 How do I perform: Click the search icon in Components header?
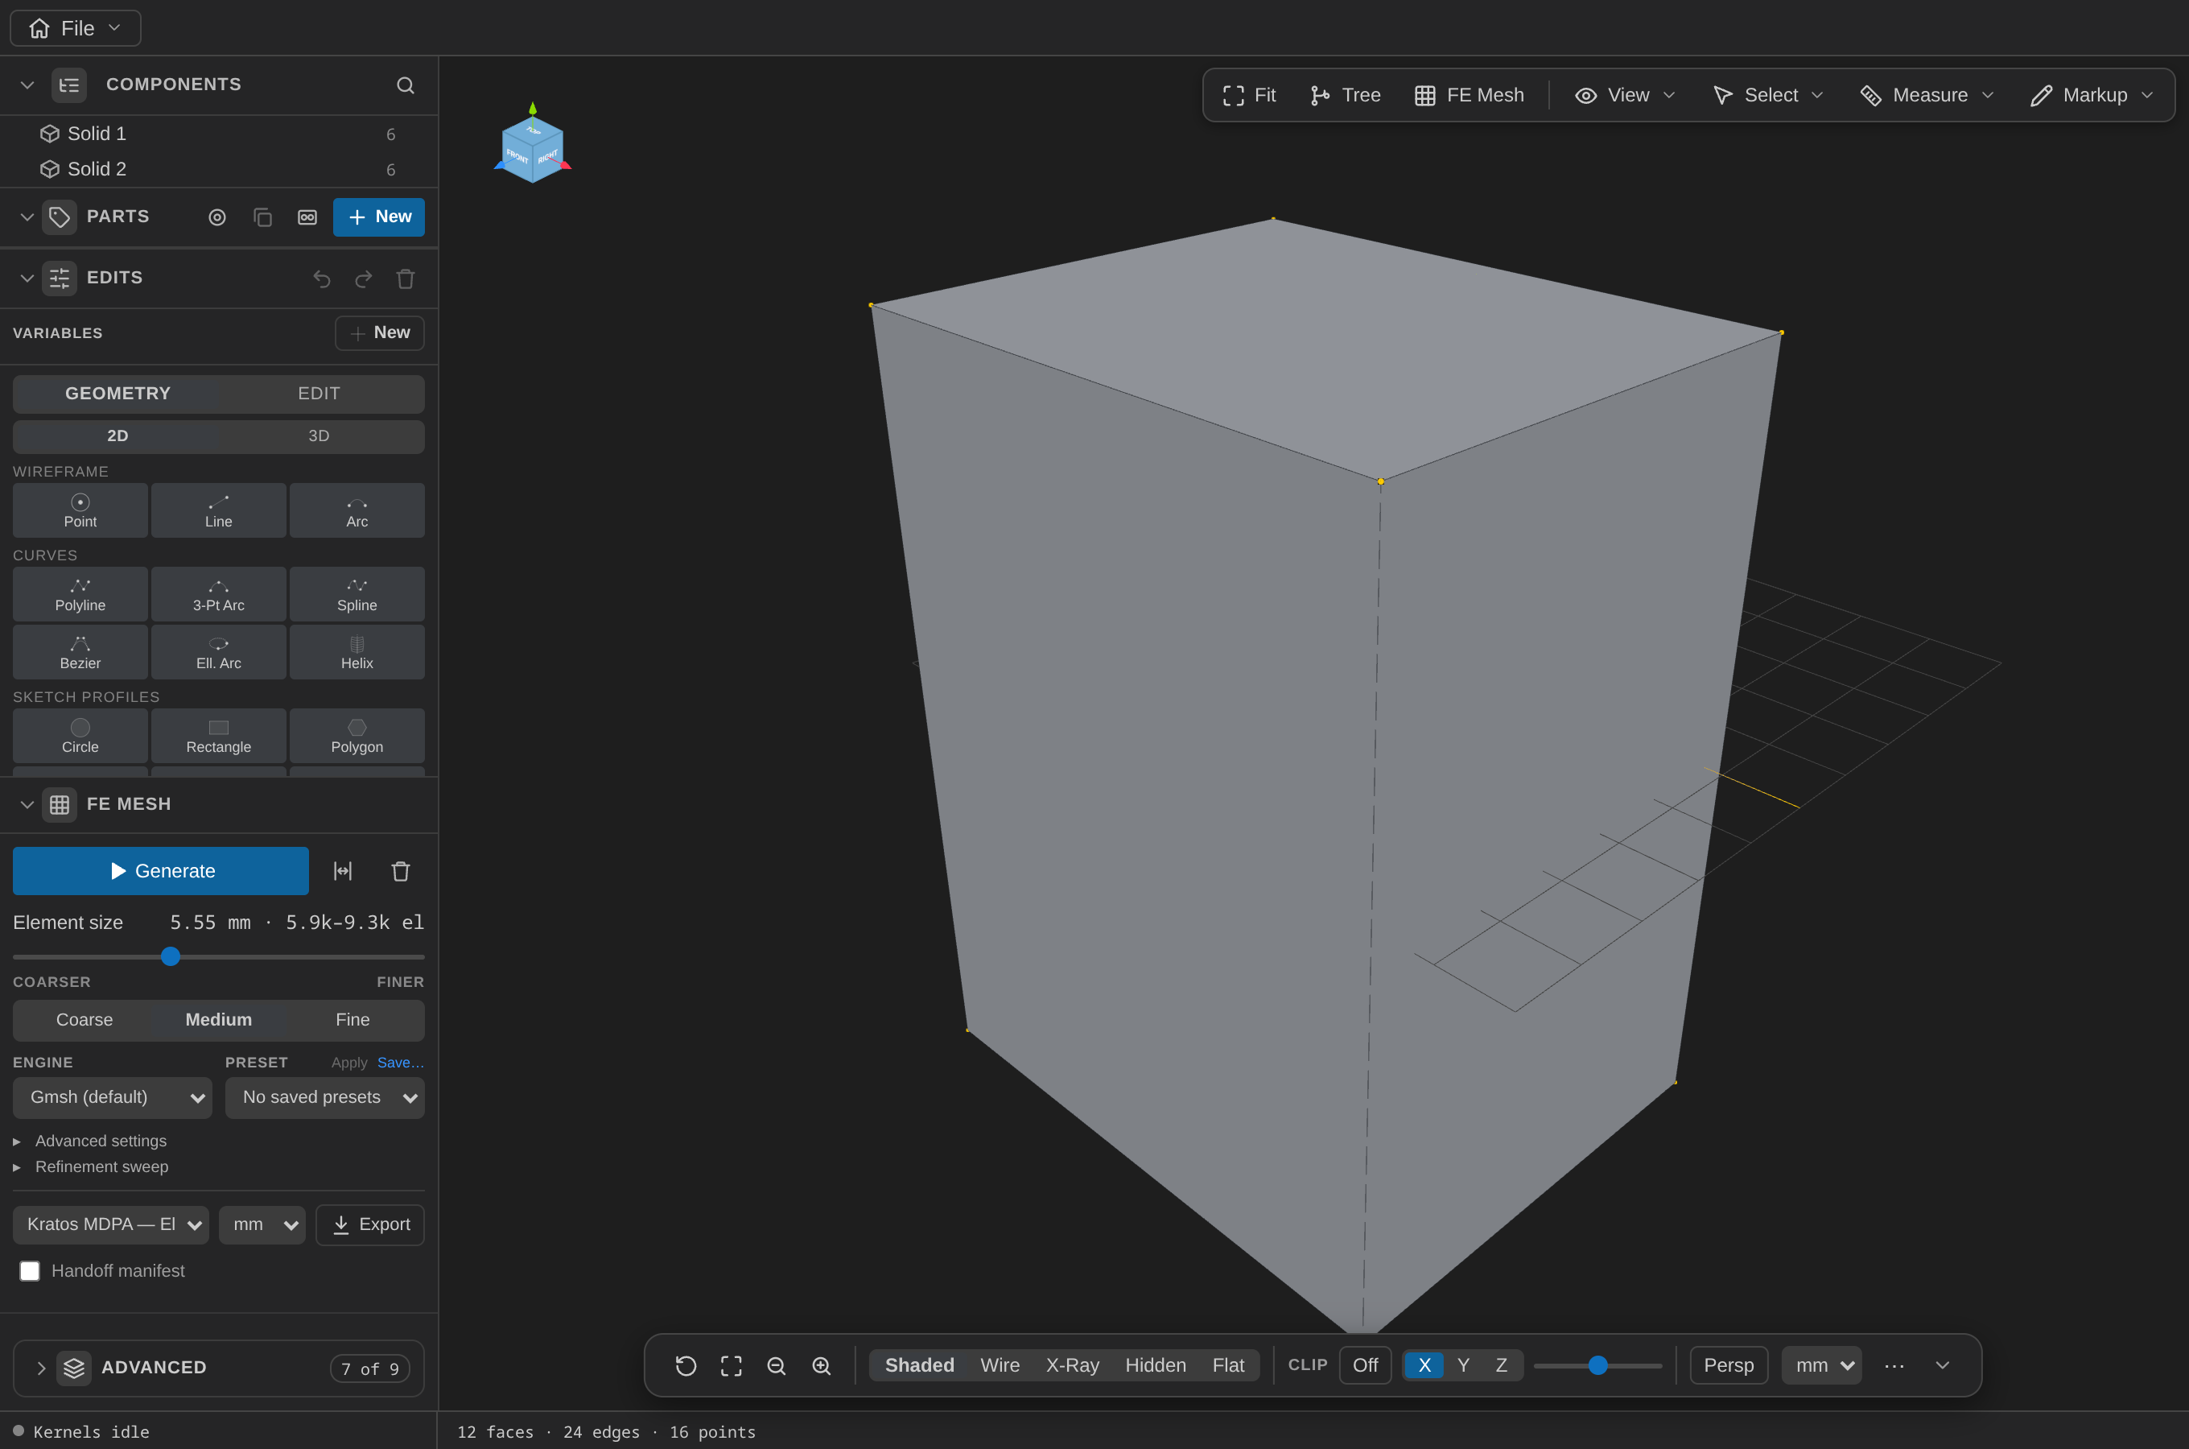[406, 85]
